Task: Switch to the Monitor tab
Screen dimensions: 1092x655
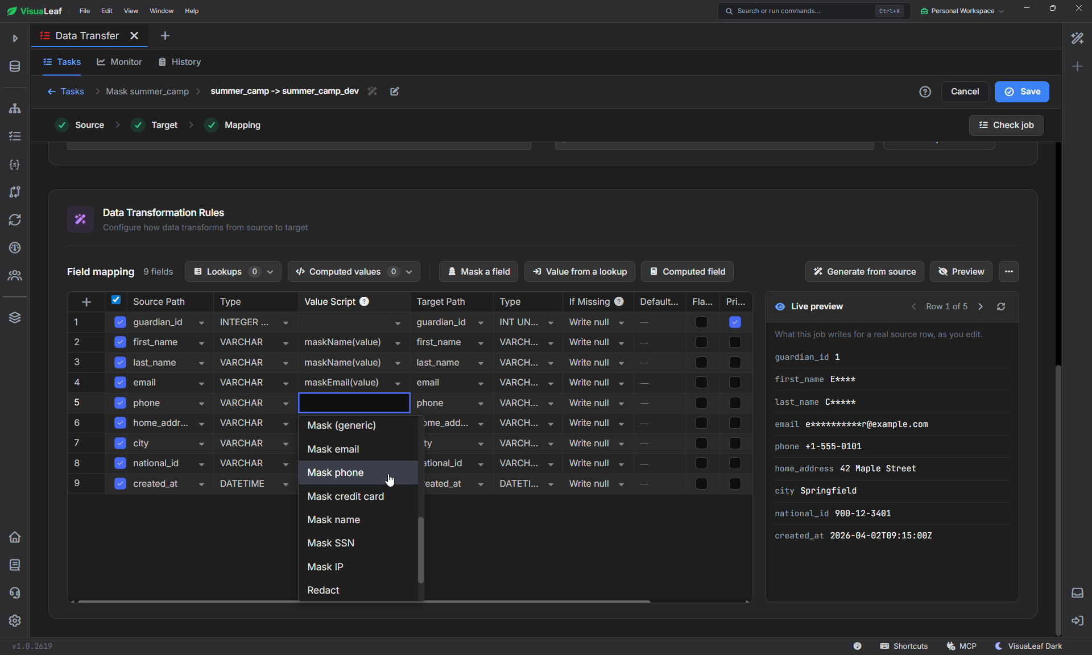Action: tap(119, 62)
